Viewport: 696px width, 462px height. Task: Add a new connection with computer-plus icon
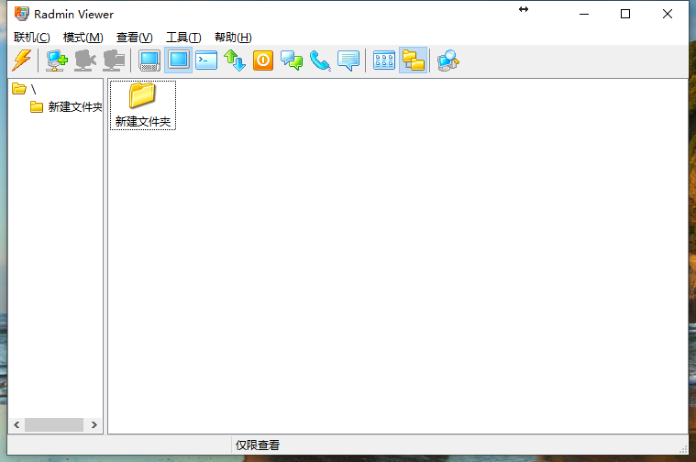click(57, 60)
